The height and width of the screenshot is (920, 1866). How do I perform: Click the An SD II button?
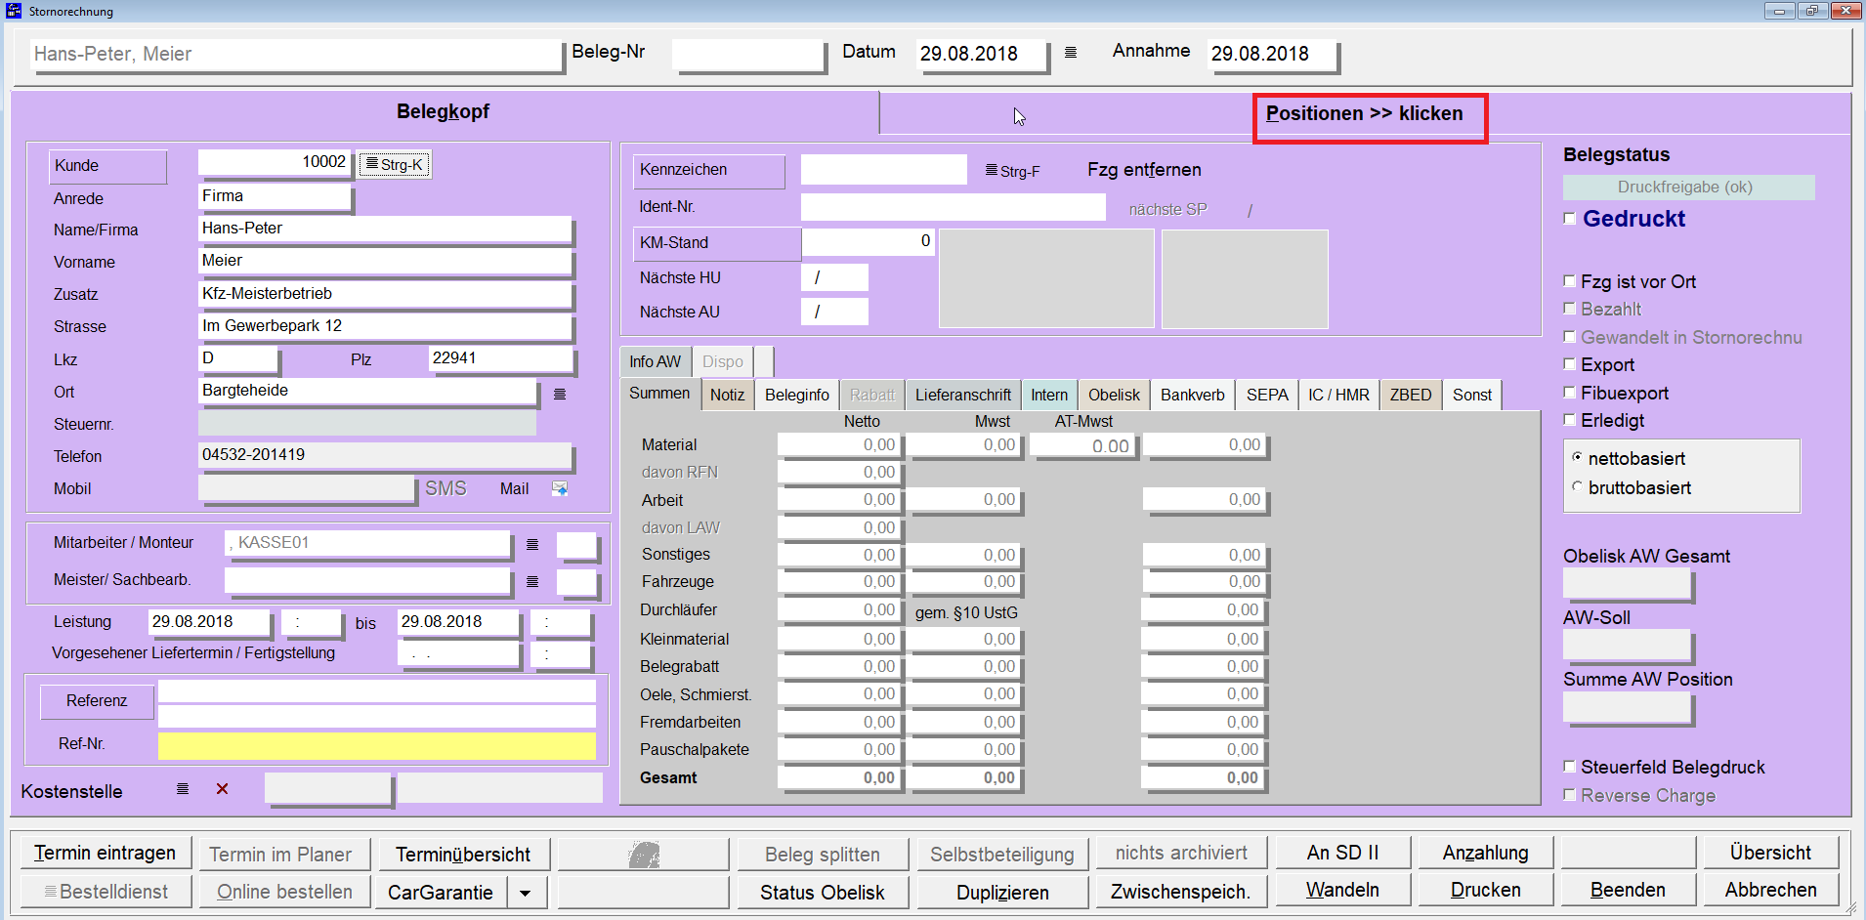click(1342, 853)
